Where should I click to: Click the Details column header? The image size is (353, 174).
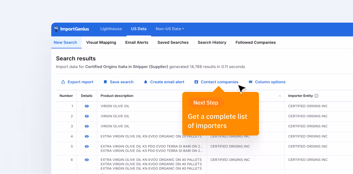(87, 96)
